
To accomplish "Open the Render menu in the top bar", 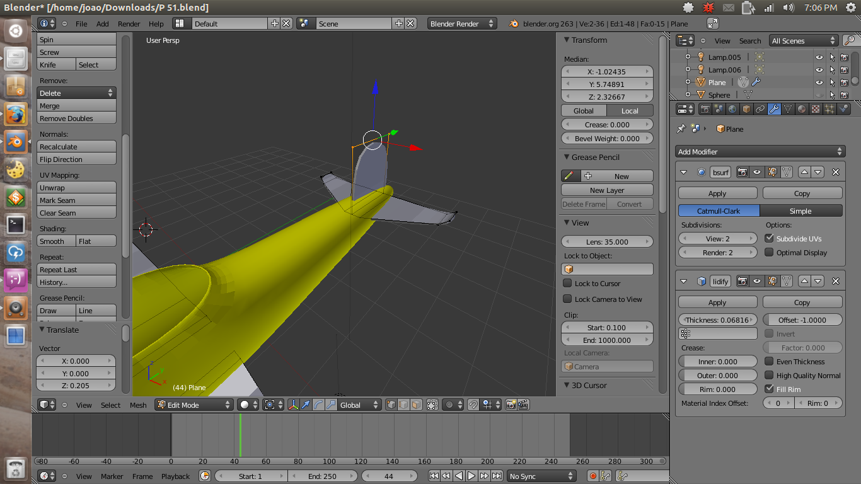I will [x=129, y=24].
